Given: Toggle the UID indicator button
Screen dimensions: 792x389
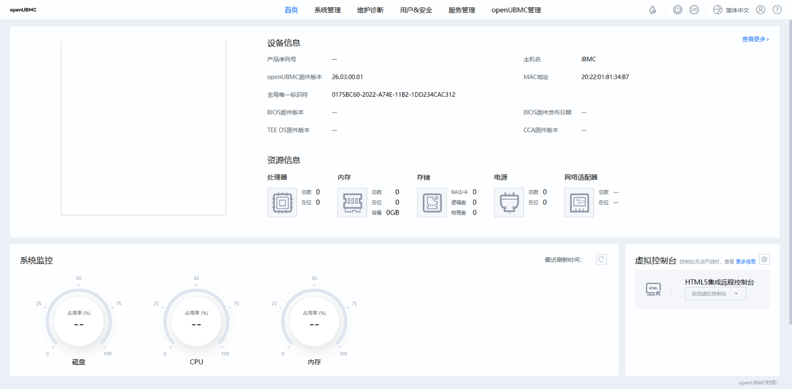Looking at the screenshot, I should pos(694,10).
